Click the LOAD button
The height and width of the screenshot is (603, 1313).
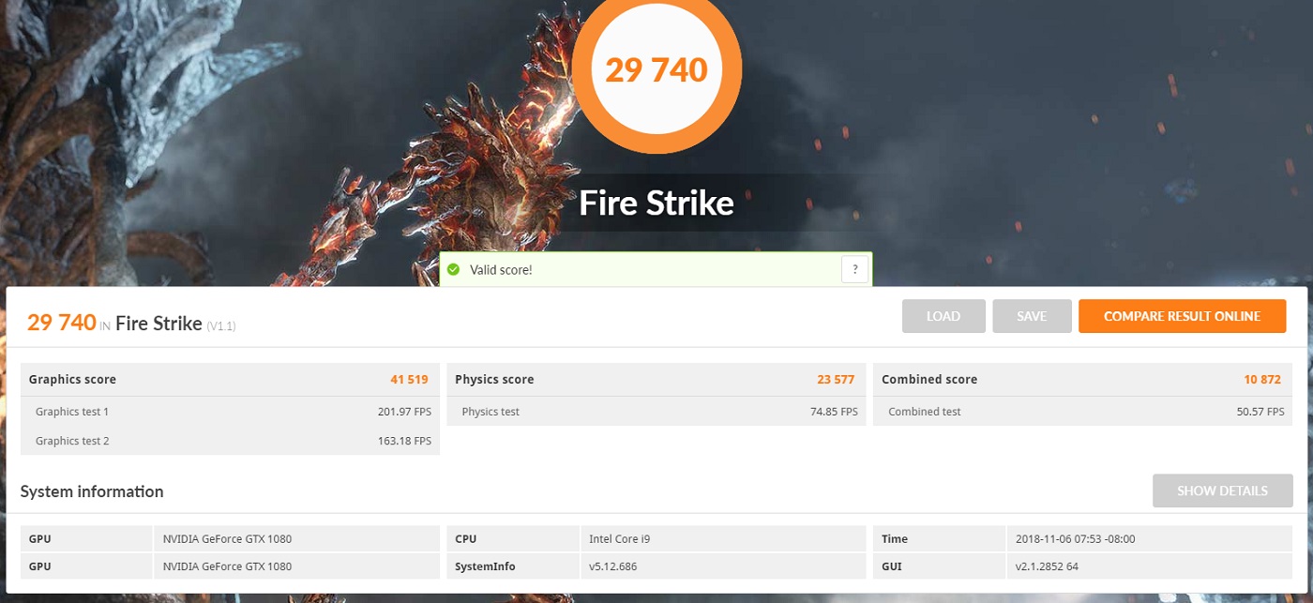click(943, 316)
